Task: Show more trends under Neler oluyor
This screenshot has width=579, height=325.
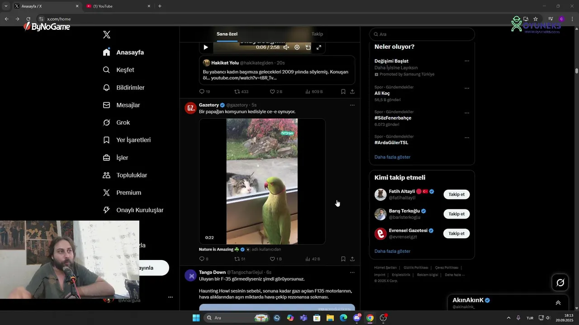Action: pyautogui.click(x=393, y=157)
